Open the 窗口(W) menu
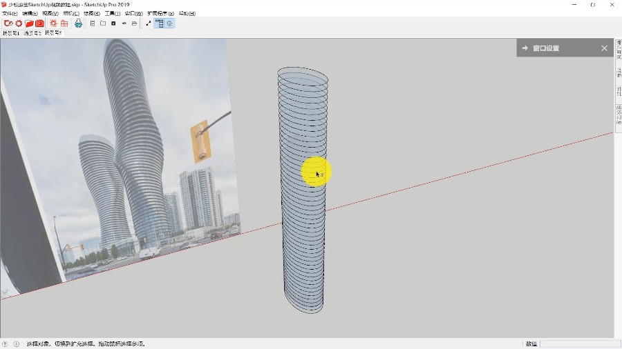Image resolution: width=622 pixels, height=349 pixels. click(x=133, y=14)
